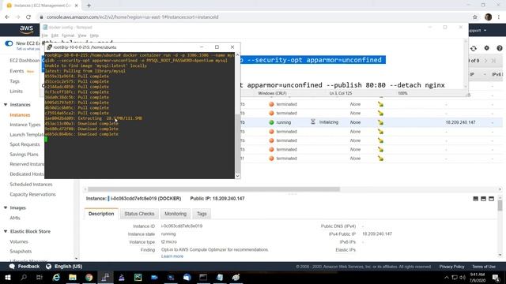Click the terminal window scrollbar up arrow
This screenshot has width=506, height=284.
pos(238,55)
